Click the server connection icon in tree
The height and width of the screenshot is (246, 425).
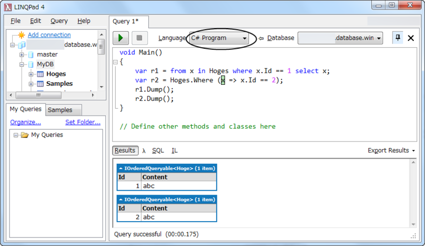(22, 45)
